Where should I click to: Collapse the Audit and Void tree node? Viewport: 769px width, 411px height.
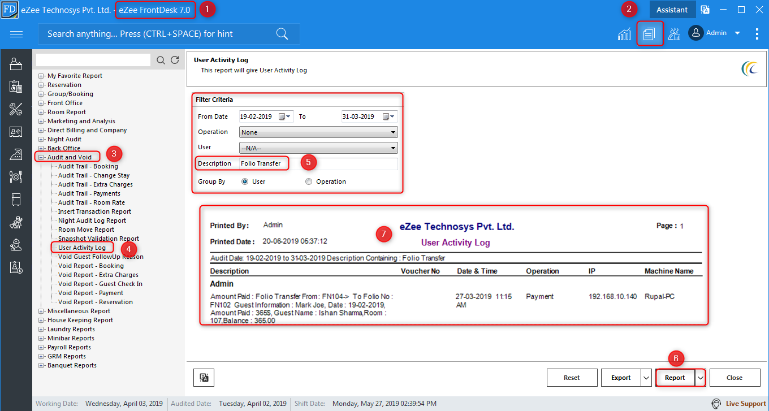click(41, 157)
